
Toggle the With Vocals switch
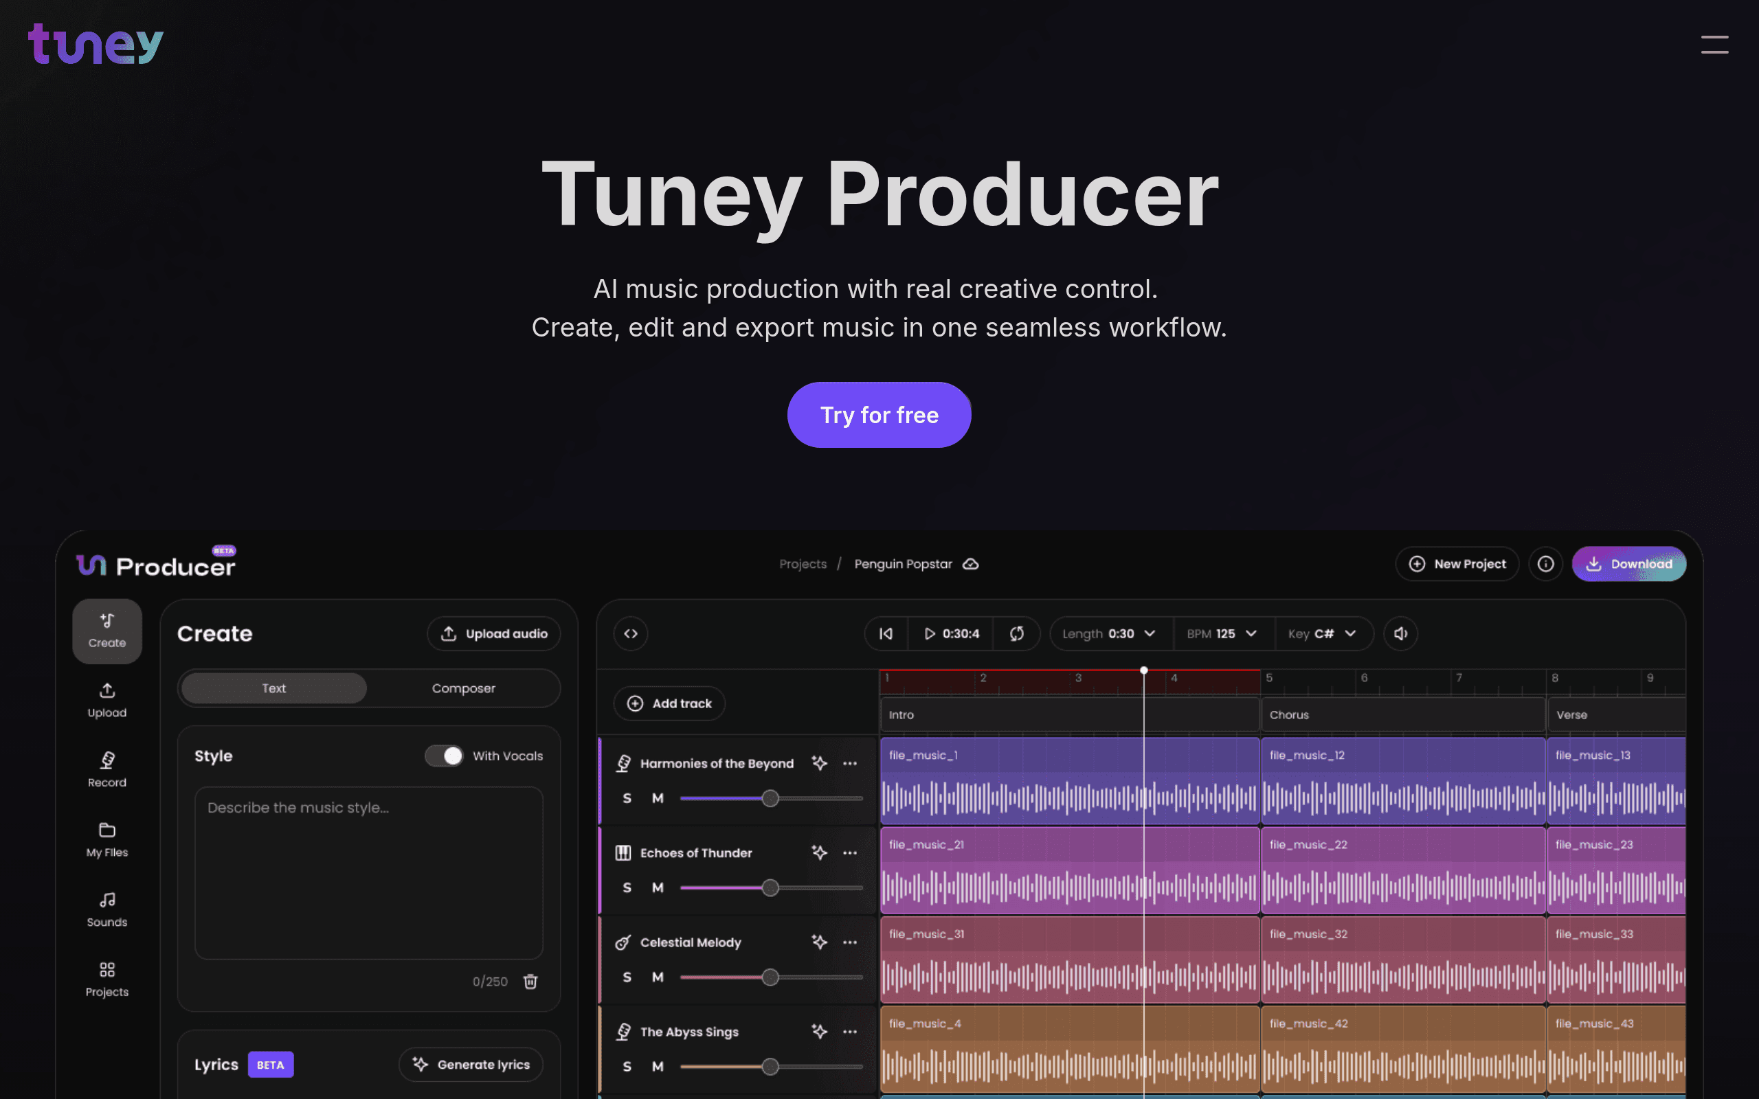[444, 756]
